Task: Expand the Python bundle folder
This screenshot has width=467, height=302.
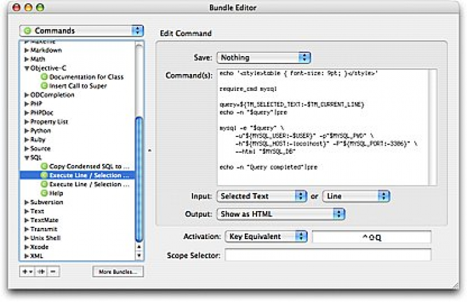Action: [x=26, y=131]
